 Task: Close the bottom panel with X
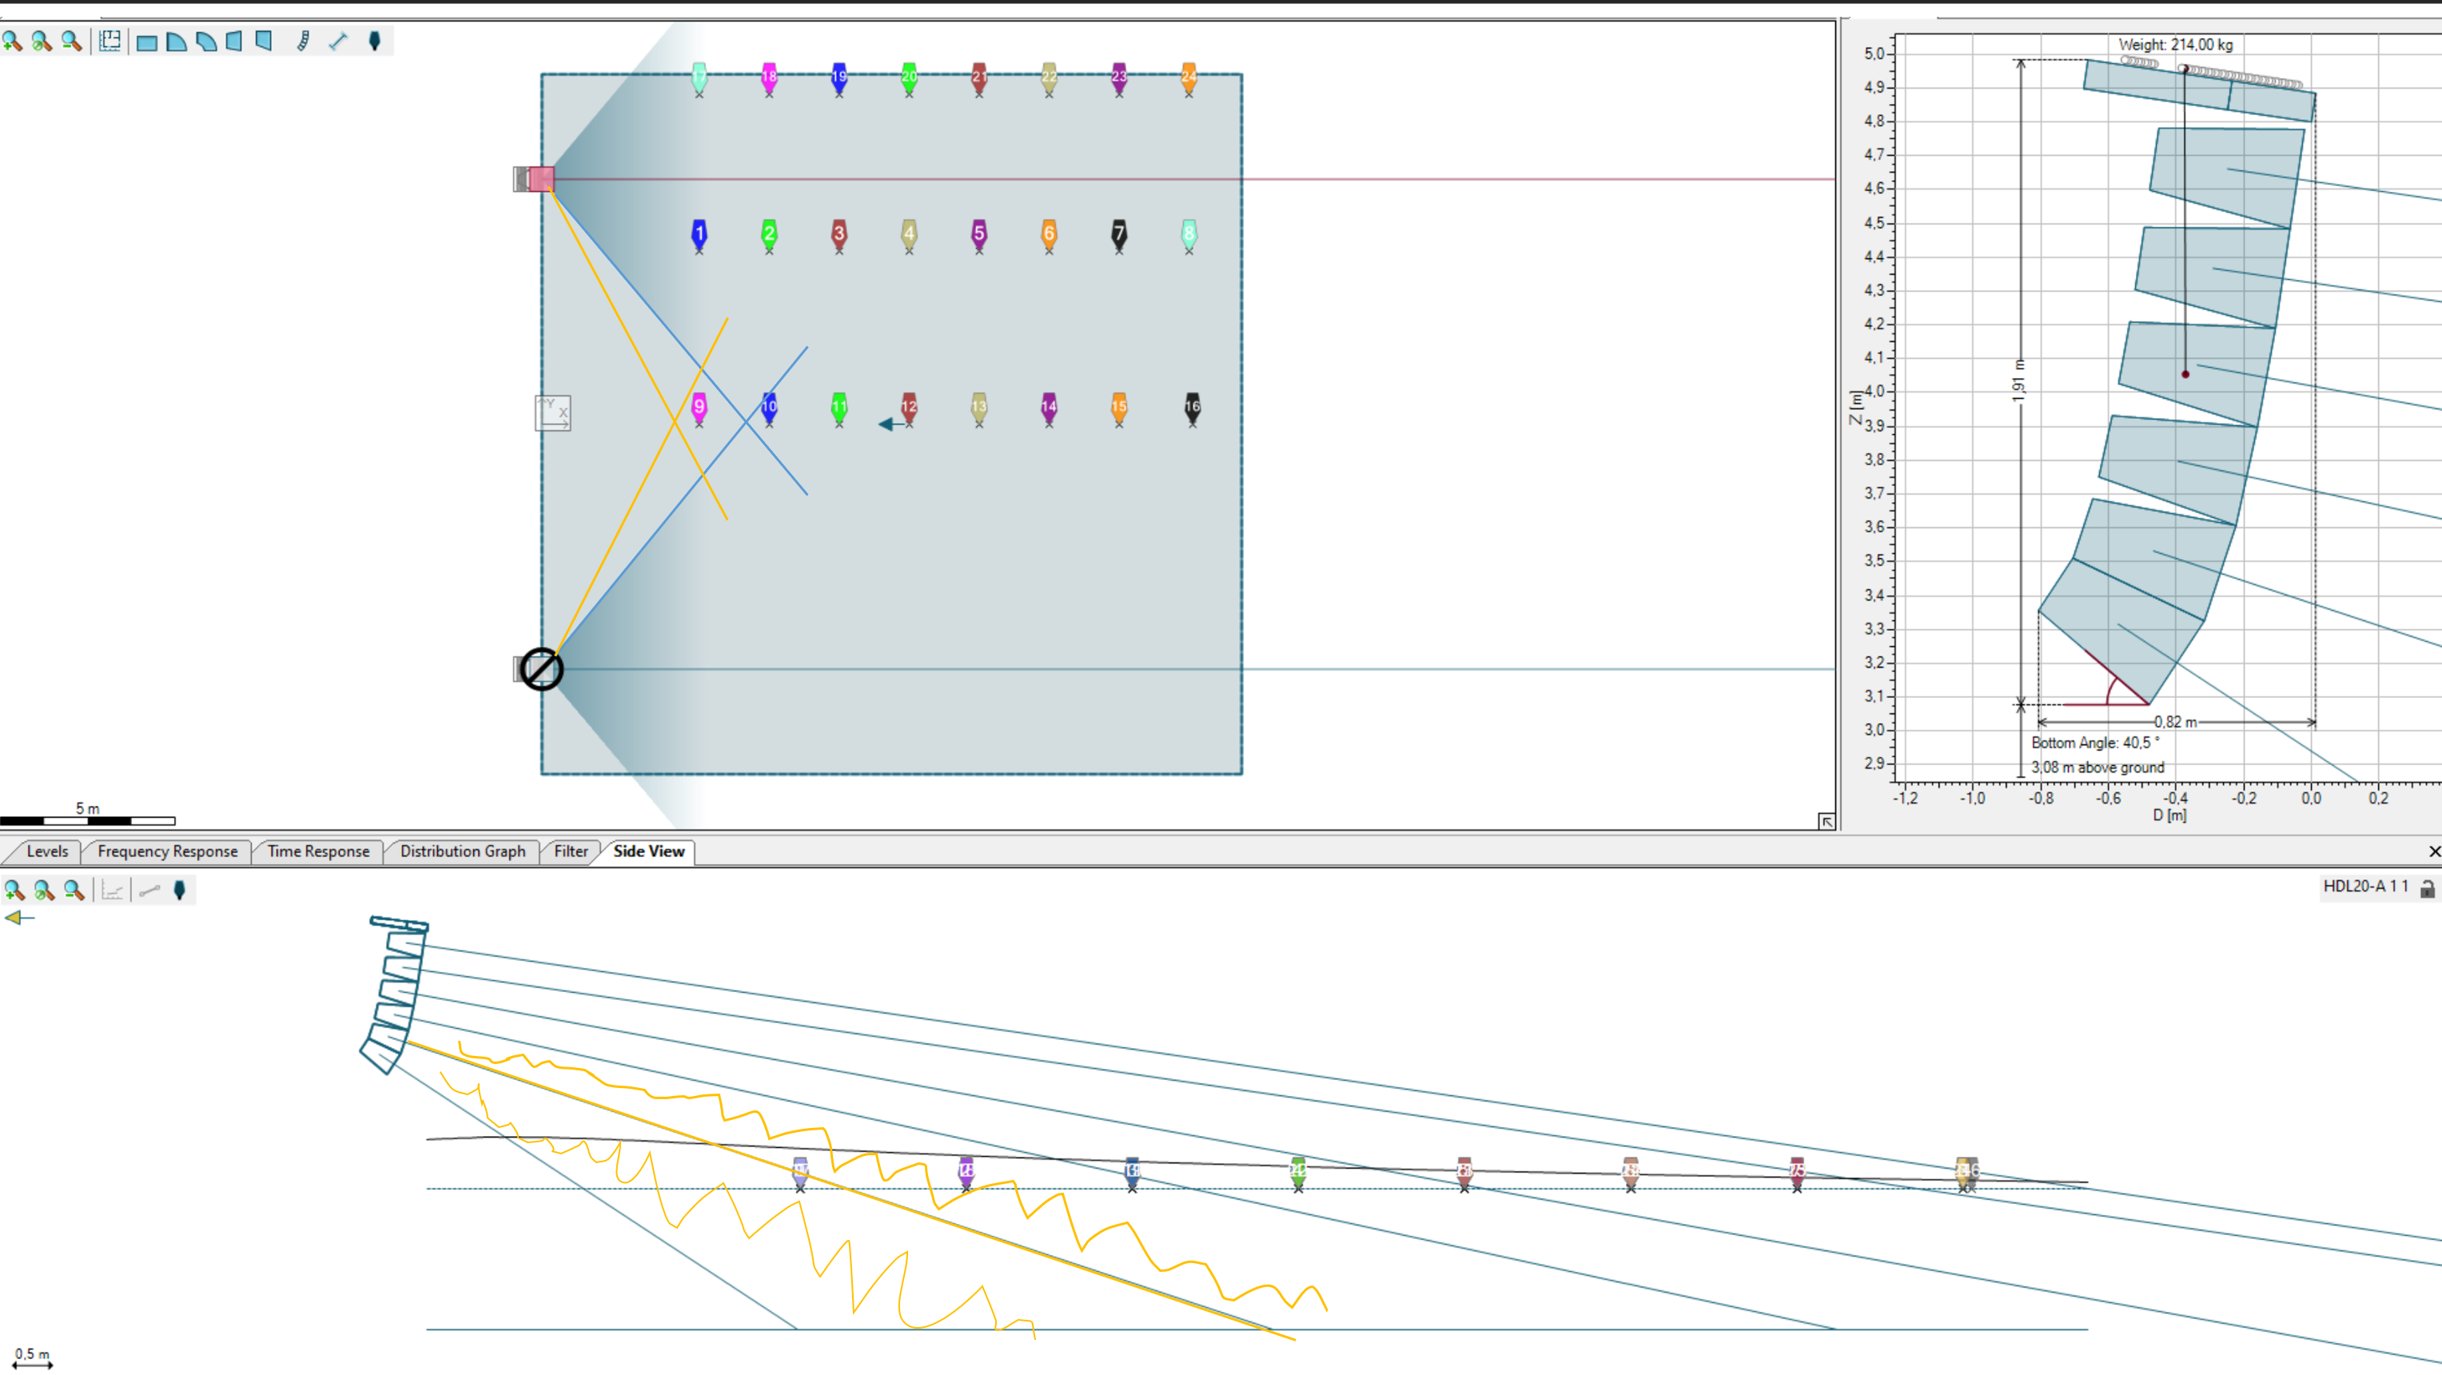pyautogui.click(x=2433, y=851)
